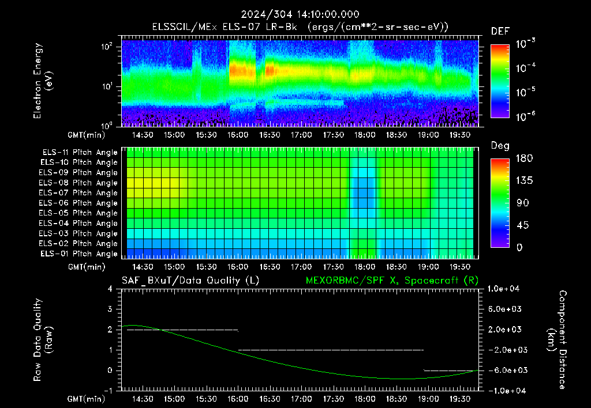Select the DEF label above the color bar
The width and height of the screenshot is (591, 408).
pyautogui.click(x=500, y=32)
